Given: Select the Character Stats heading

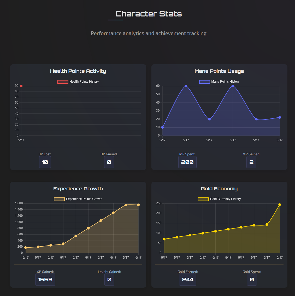Looking at the screenshot, I should [x=149, y=14].
